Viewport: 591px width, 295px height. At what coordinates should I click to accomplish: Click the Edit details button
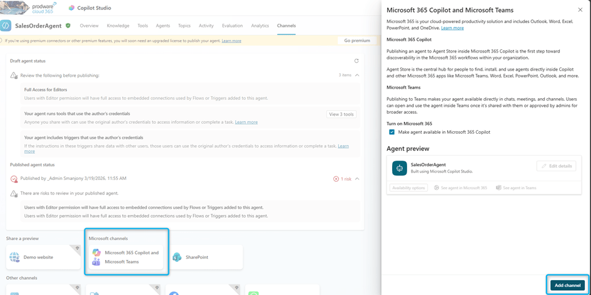[x=556, y=166]
